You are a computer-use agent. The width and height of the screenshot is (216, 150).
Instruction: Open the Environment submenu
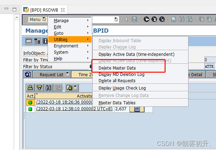tap(70, 46)
